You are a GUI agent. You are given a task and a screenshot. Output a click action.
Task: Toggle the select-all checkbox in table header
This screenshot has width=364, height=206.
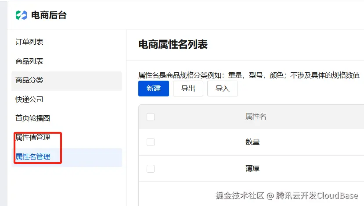[x=151, y=117]
